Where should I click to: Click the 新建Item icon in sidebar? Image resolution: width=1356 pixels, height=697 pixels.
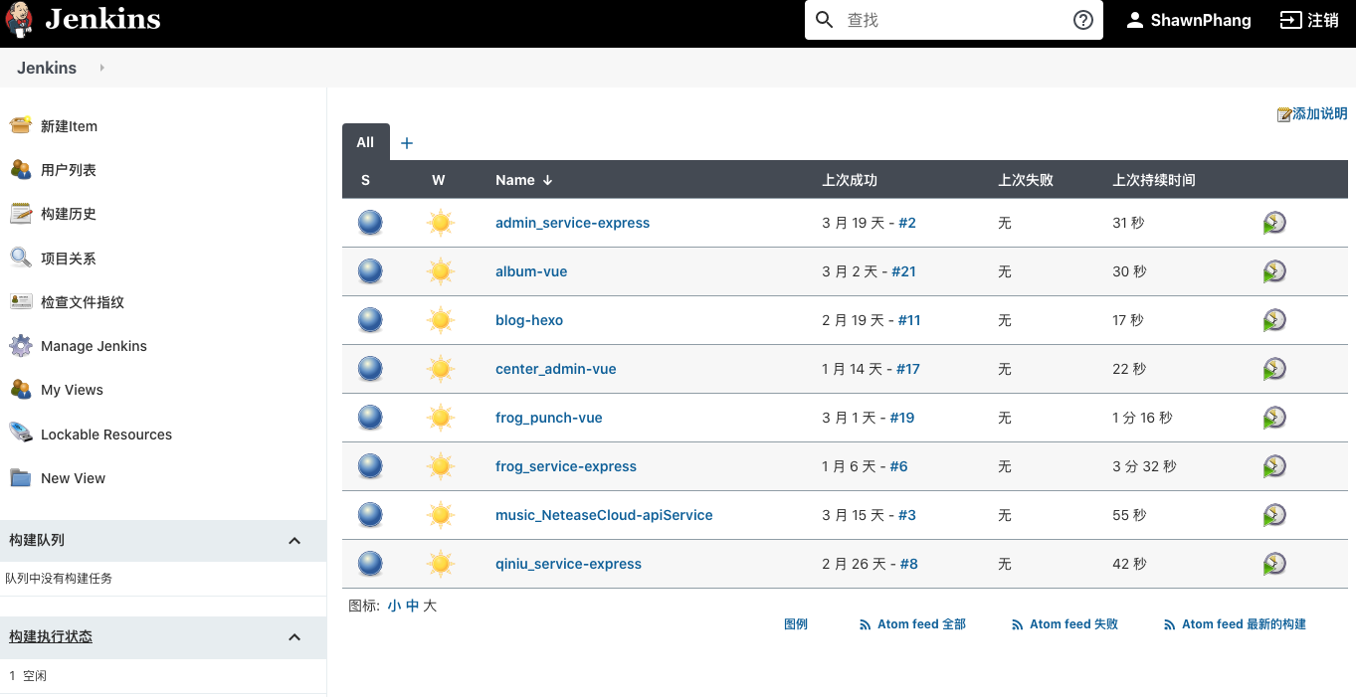(21, 125)
